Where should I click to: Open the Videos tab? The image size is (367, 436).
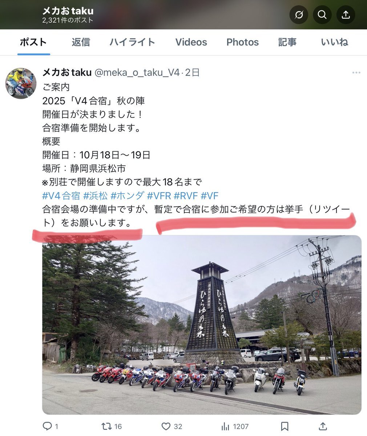point(191,42)
